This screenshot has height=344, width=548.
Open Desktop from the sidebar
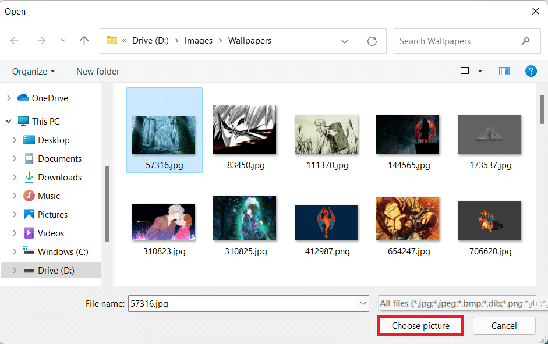click(x=47, y=140)
